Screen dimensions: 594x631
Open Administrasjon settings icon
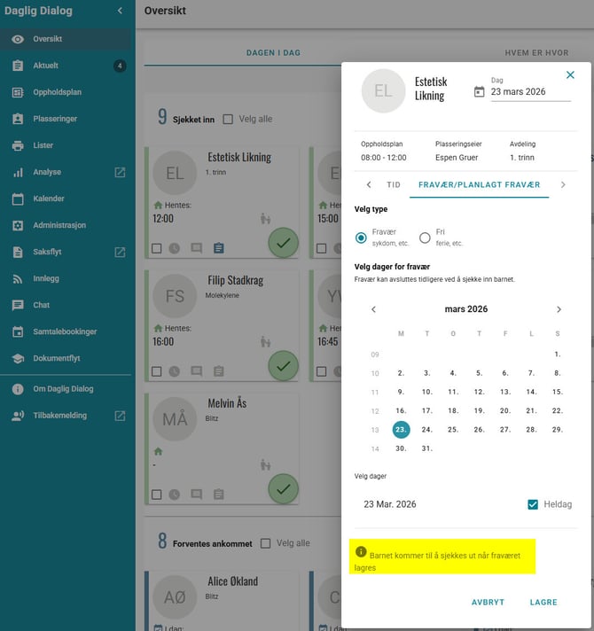(x=18, y=225)
